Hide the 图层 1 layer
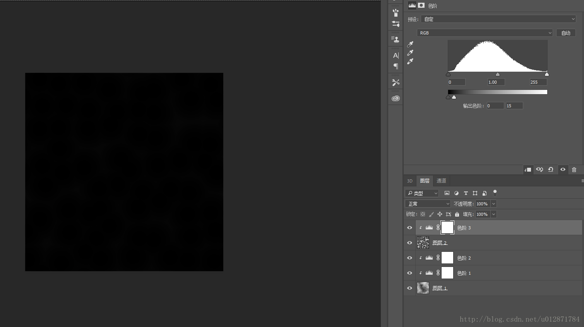This screenshot has width=584, height=327. tap(409, 288)
